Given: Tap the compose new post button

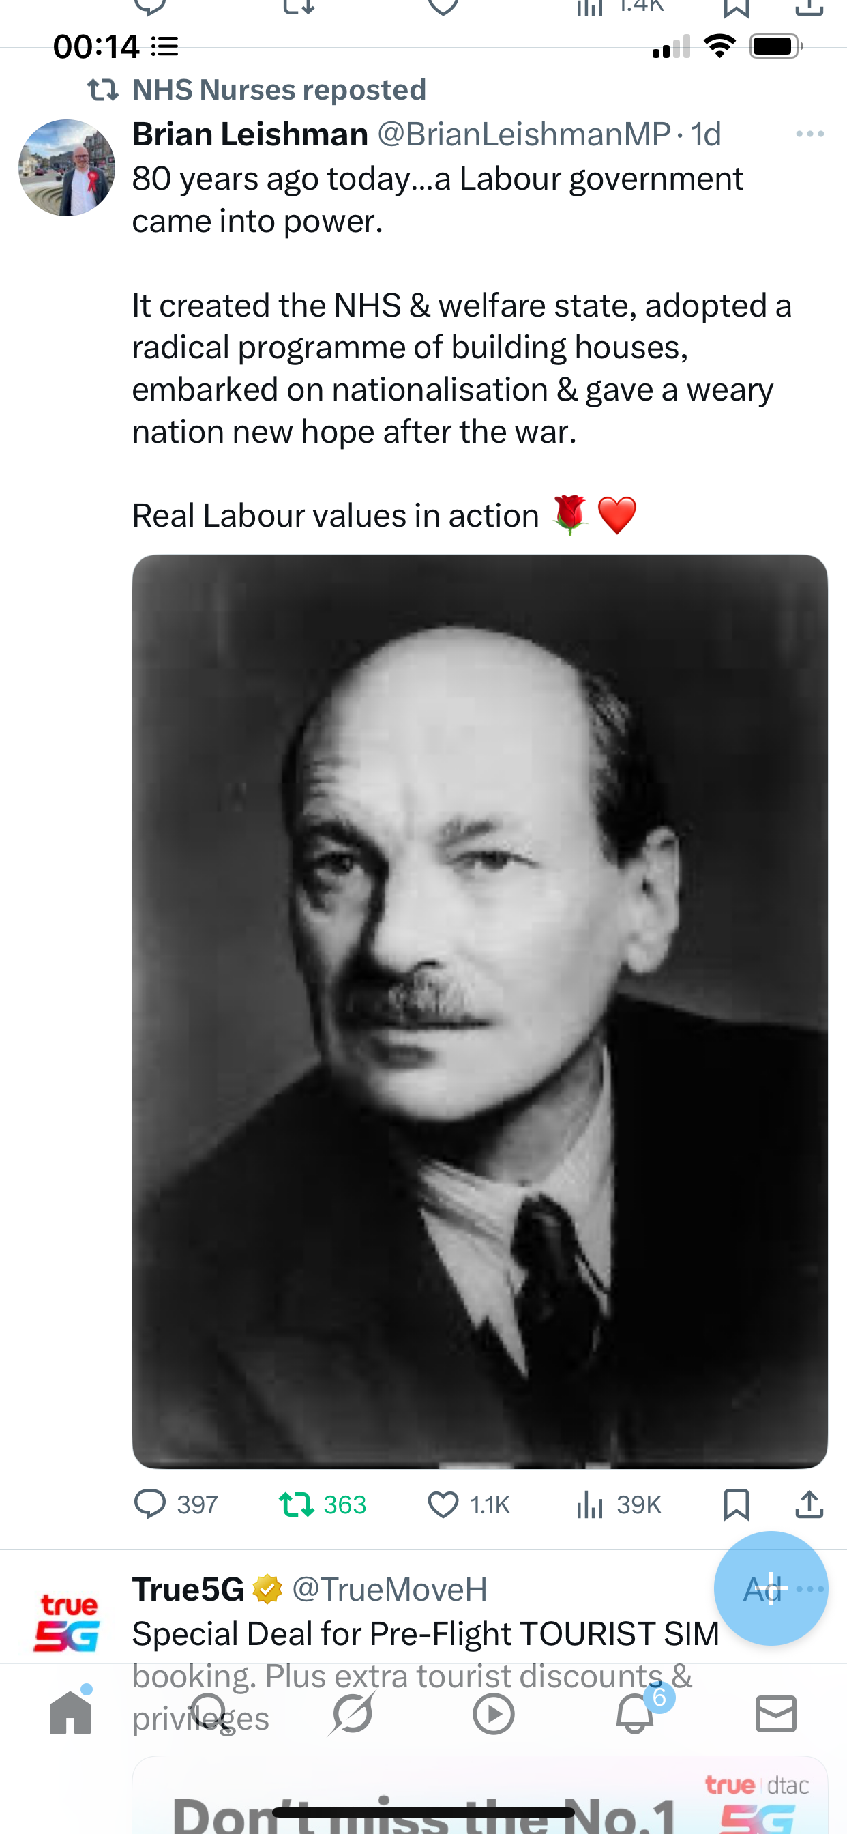Looking at the screenshot, I should point(771,1588).
